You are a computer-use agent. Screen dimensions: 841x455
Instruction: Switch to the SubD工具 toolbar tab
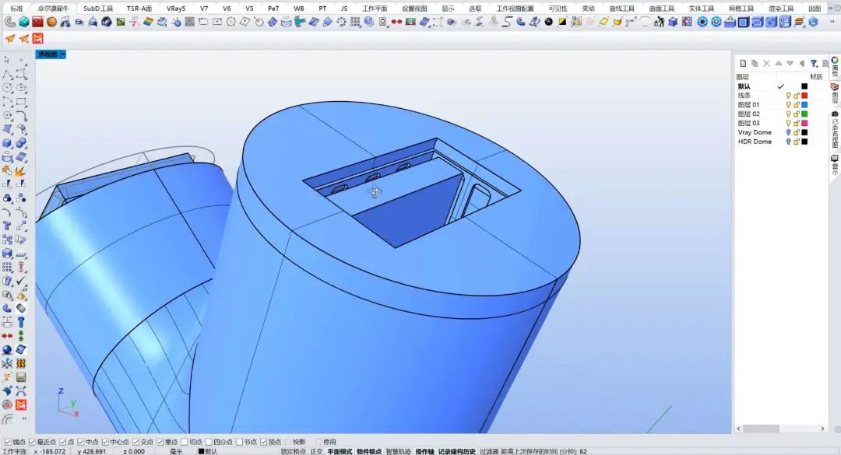(98, 9)
